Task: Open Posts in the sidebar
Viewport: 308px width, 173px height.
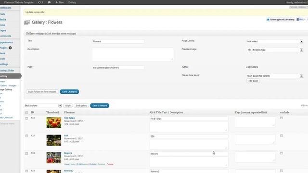Action: point(3,14)
